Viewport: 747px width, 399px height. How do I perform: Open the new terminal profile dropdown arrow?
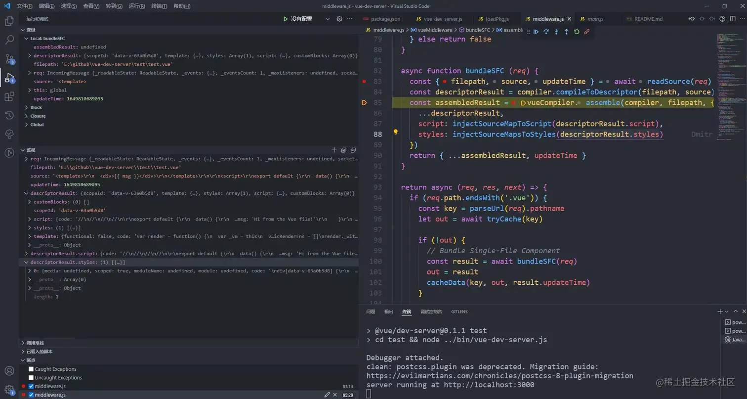(x=726, y=311)
